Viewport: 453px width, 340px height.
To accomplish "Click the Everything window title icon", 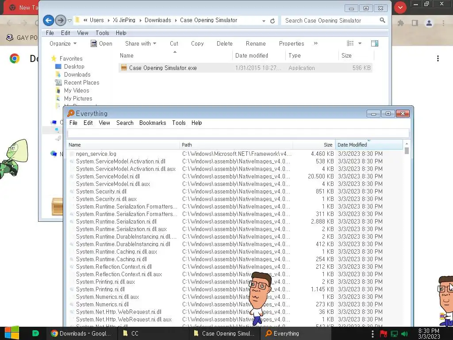I will pyautogui.click(x=71, y=113).
